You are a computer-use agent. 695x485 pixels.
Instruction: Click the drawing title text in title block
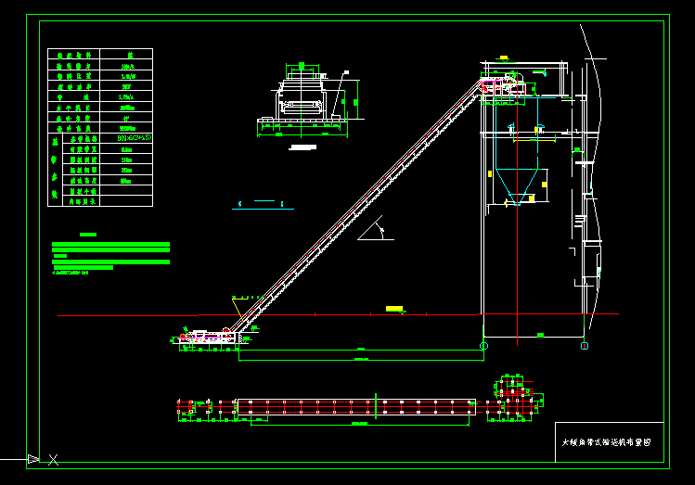(607, 443)
